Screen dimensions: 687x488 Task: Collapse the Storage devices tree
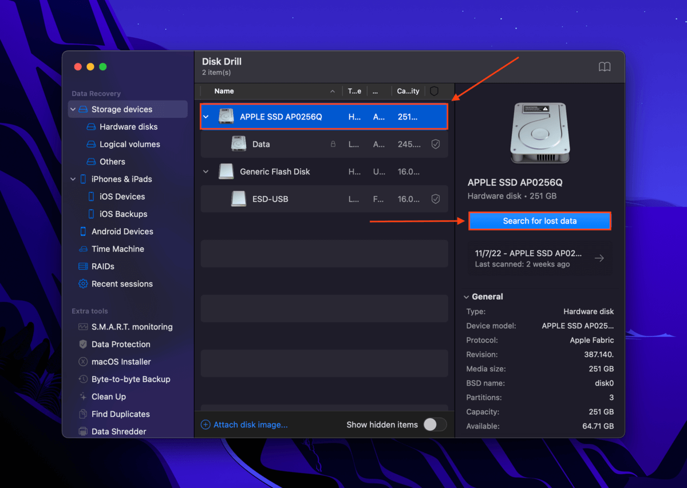tap(73, 109)
